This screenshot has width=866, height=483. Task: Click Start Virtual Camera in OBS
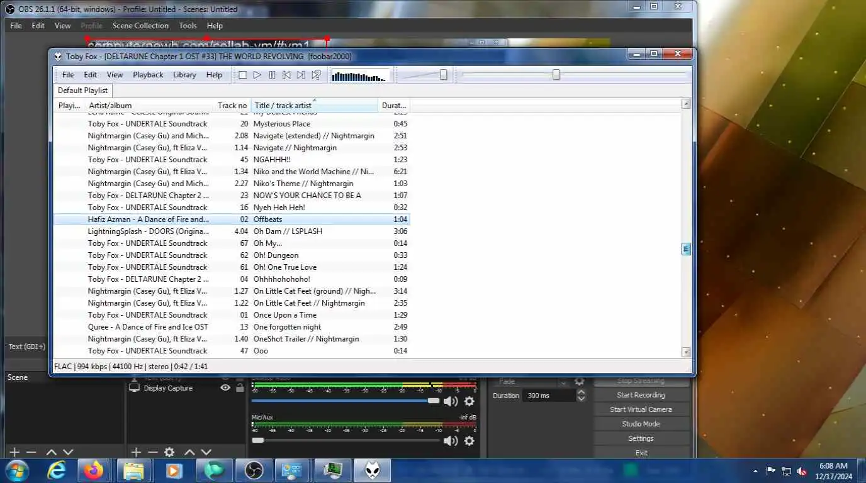point(641,409)
